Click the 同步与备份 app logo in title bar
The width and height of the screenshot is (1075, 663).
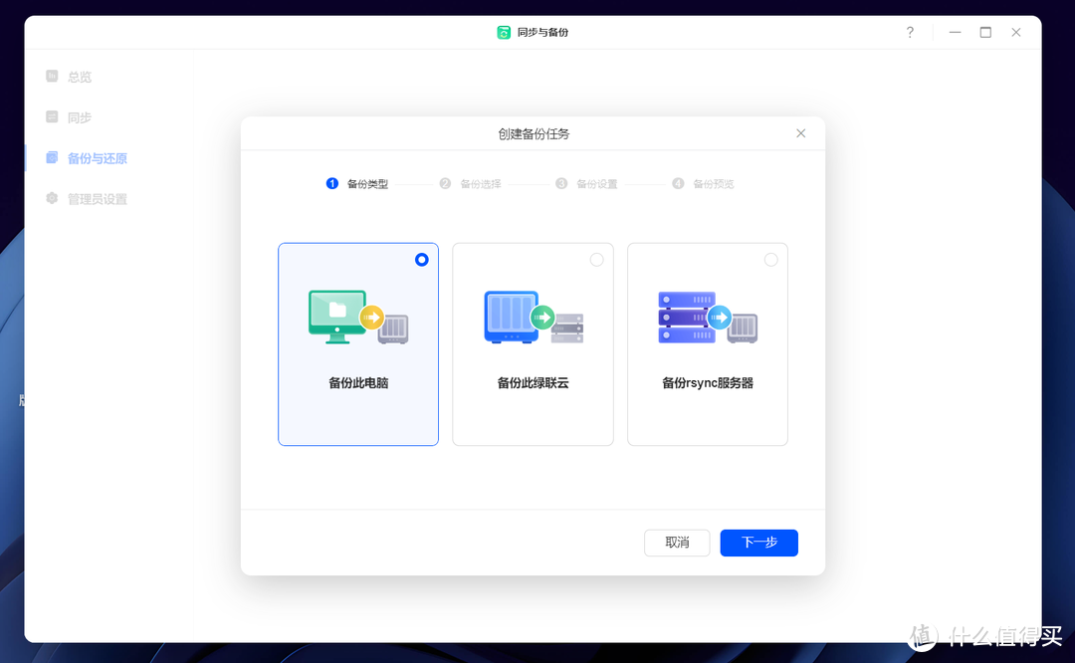click(x=505, y=31)
